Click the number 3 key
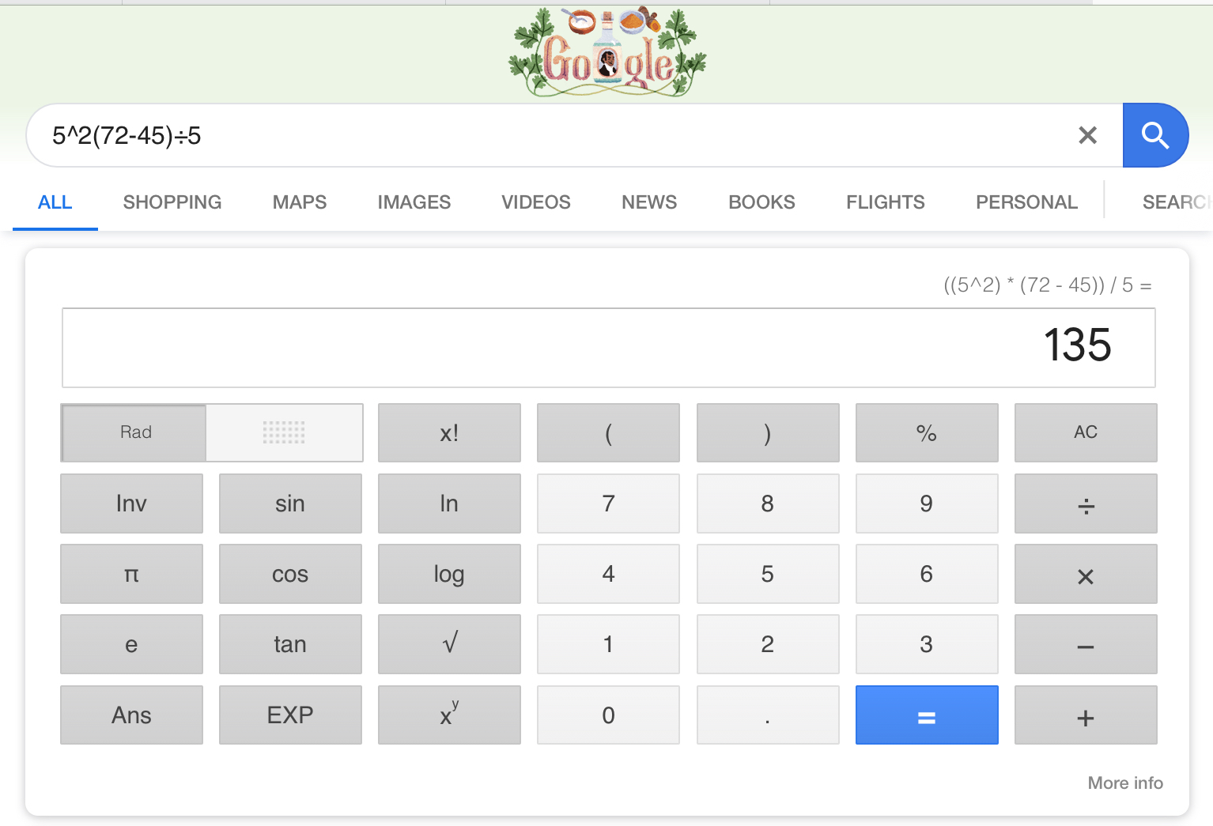 pos(927,644)
